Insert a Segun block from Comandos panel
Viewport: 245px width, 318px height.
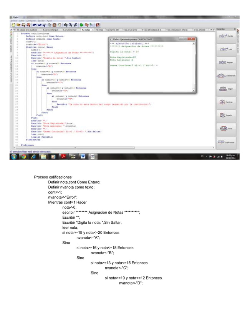click(226, 89)
